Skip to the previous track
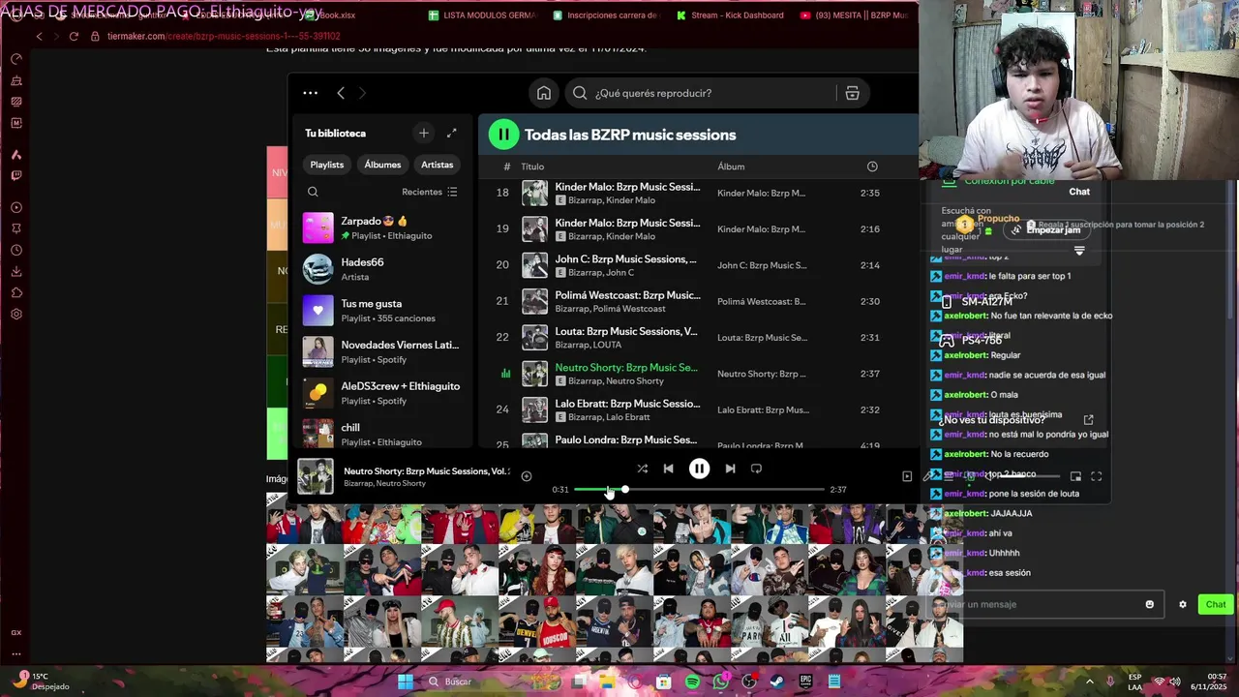The width and height of the screenshot is (1239, 697). coord(668,469)
